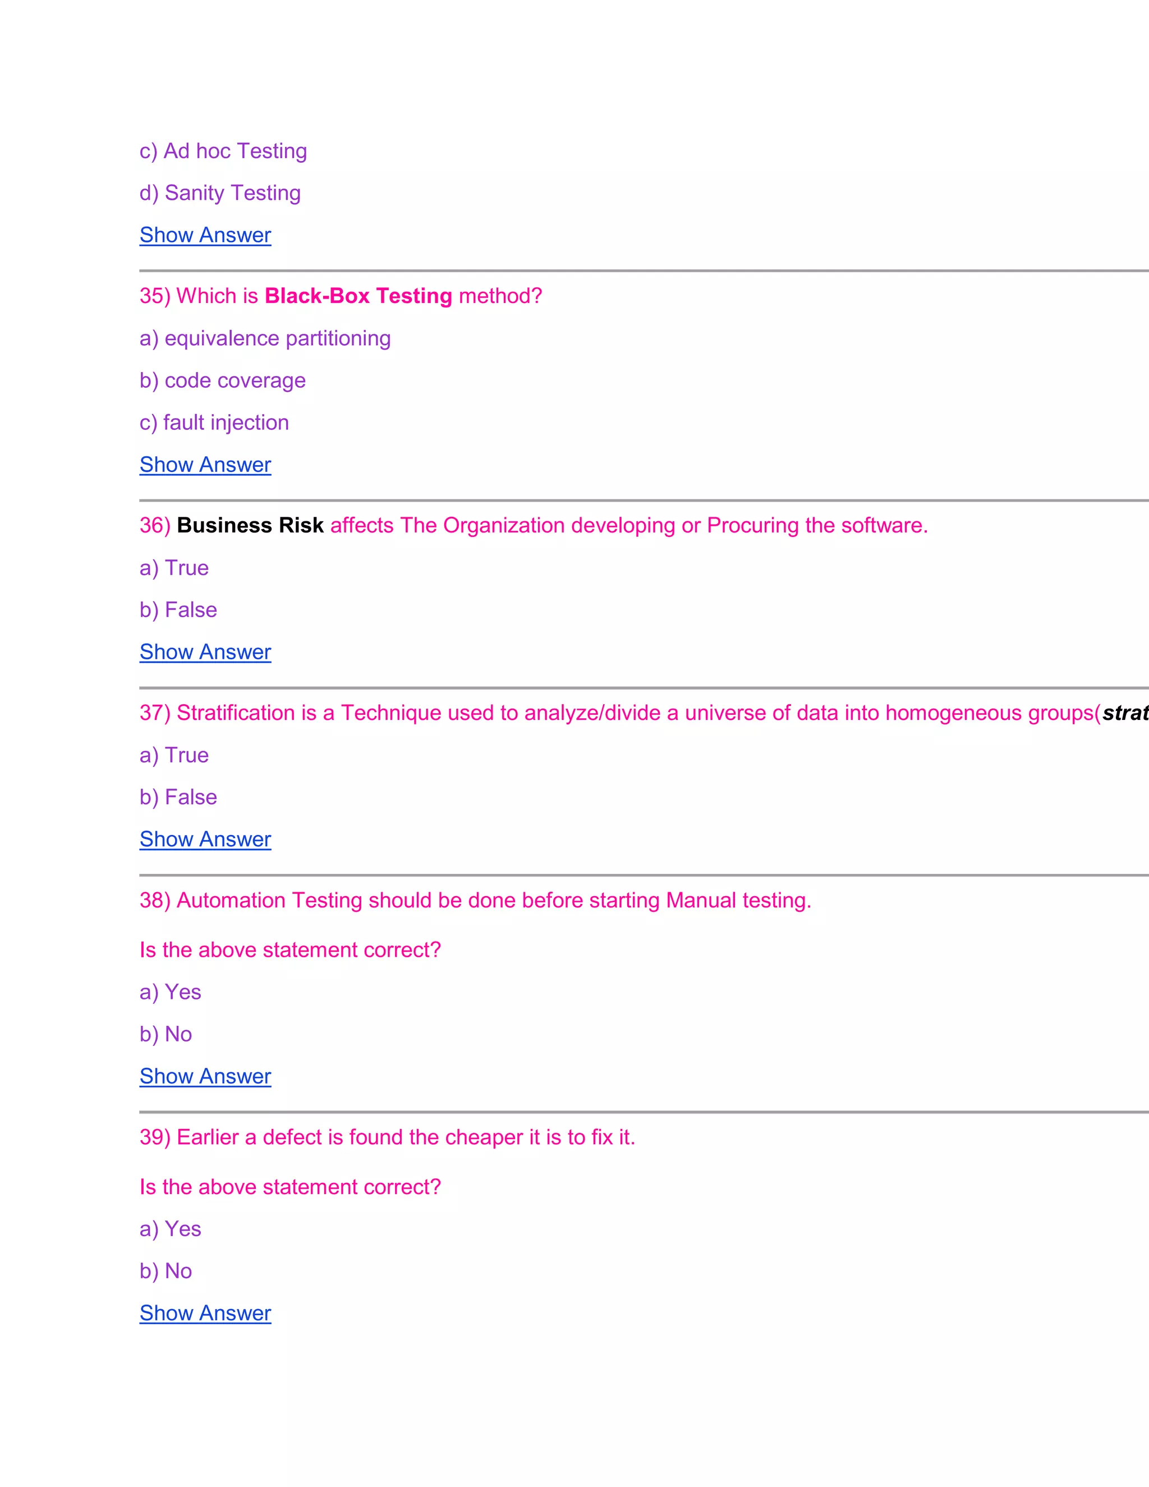This screenshot has height=1487, width=1149.
Task: Select 'a) Yes' under question 39
Action: click(x=170, y=1229)
